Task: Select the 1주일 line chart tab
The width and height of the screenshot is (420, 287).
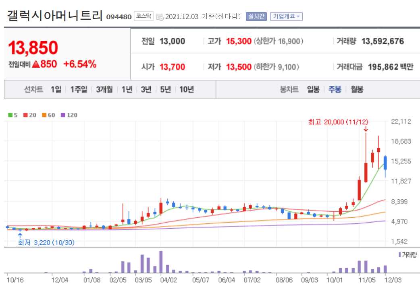Action: pyautogui.click(x=79, y=89)
